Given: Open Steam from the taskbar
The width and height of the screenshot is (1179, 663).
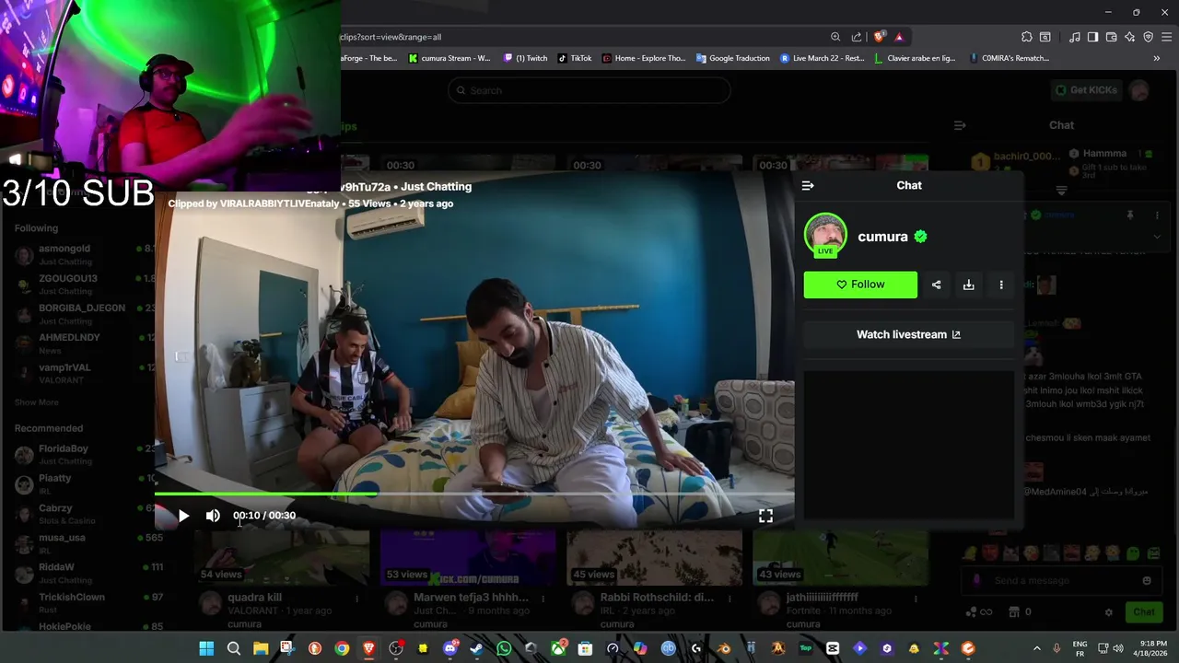Looking at the screenshot, I should (476, 648).
